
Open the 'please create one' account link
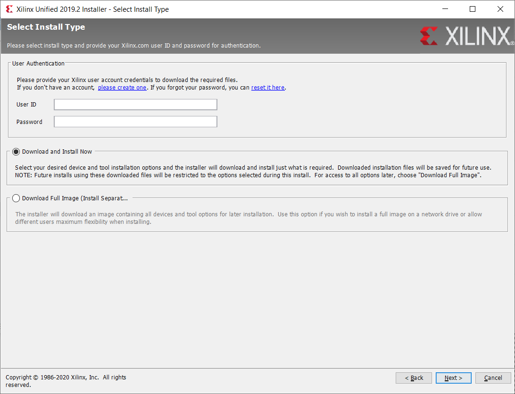coord(122,88)
